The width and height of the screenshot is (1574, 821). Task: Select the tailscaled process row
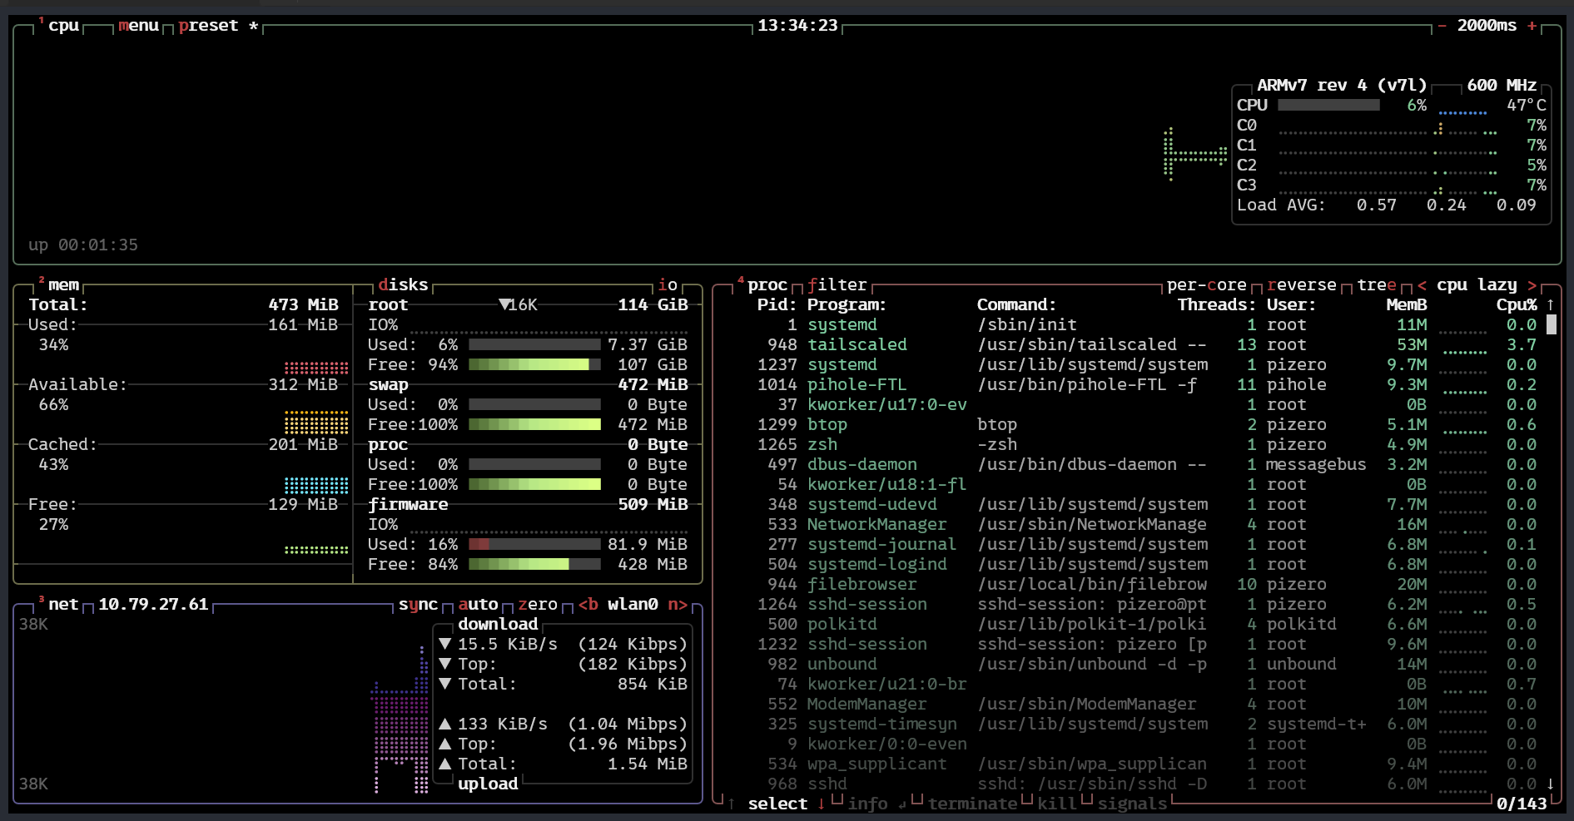click(857, 345)
